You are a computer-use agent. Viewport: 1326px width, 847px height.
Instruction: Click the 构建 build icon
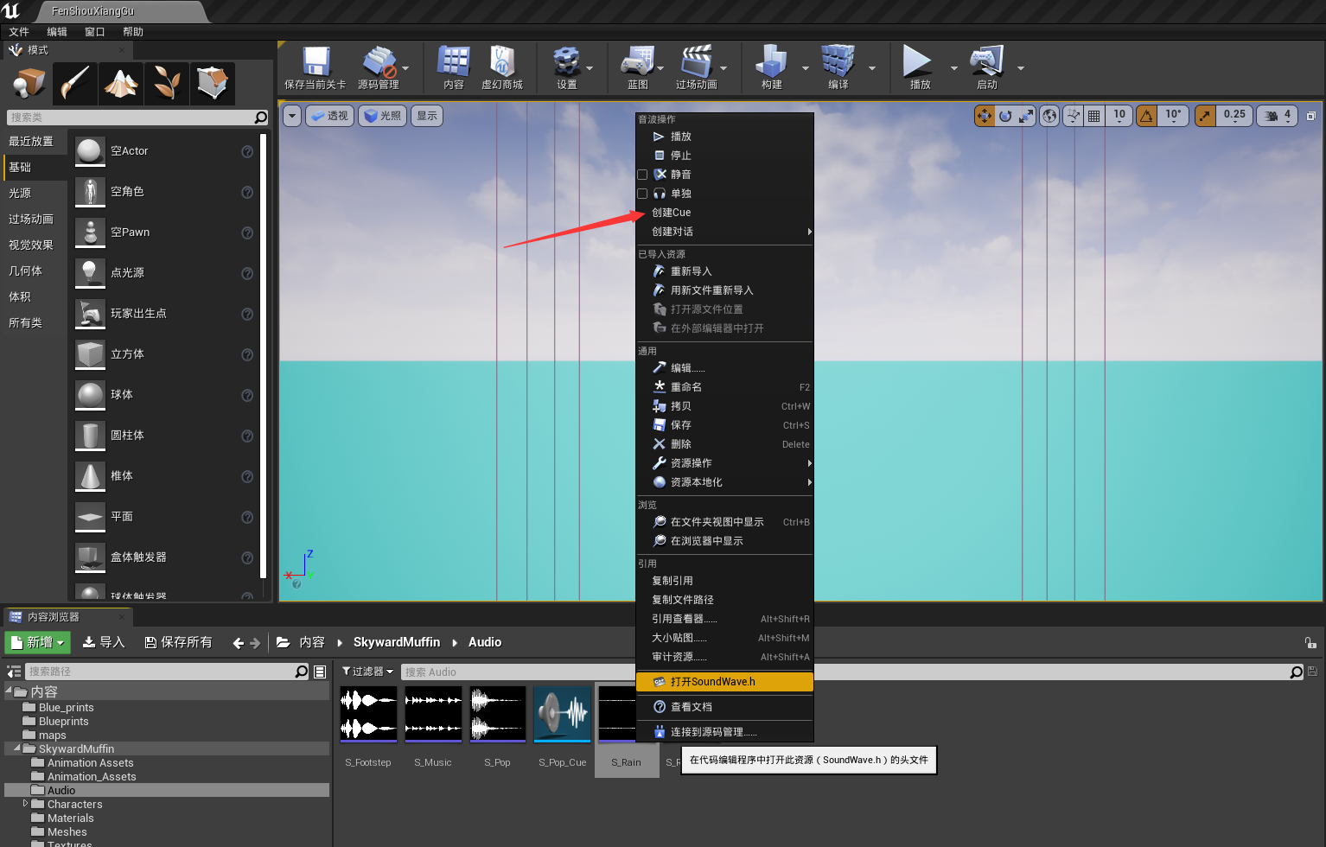(772, 67)
